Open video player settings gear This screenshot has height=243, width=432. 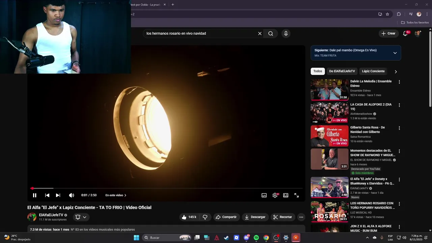click(x=275, y=195)
